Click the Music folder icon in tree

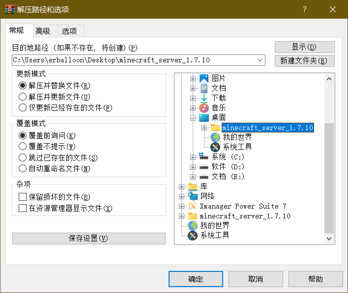pyautogui.click(x=204, y=108)
